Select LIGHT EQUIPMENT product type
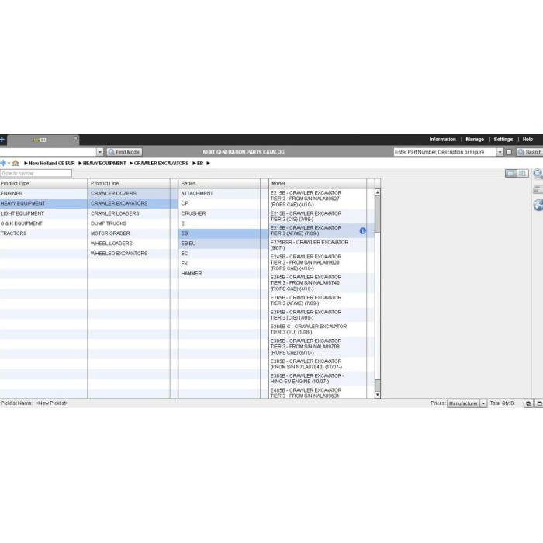The height and width of the screenshot is (543, 543). 43,213
